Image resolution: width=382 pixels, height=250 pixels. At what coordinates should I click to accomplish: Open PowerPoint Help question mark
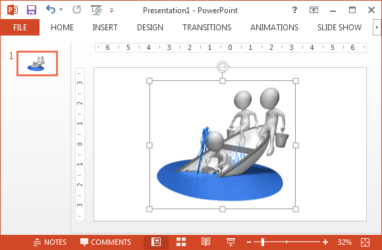pos(294,10)
